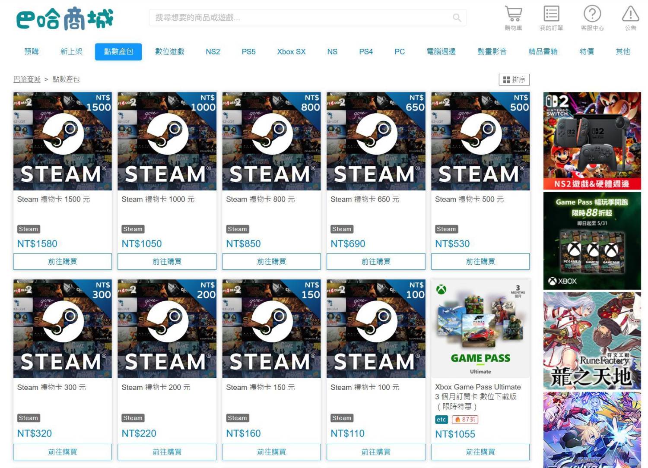Click the etc tag on Game Pass
This screenshot has height=468, width=648.
click(x=441, y=420)
